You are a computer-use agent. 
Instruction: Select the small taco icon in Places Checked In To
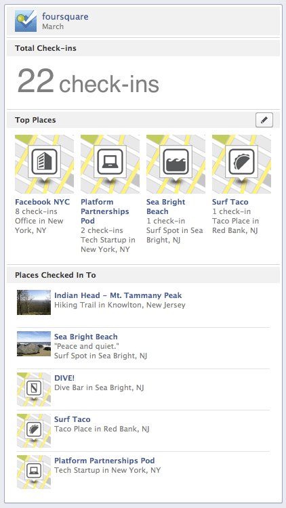34,431
